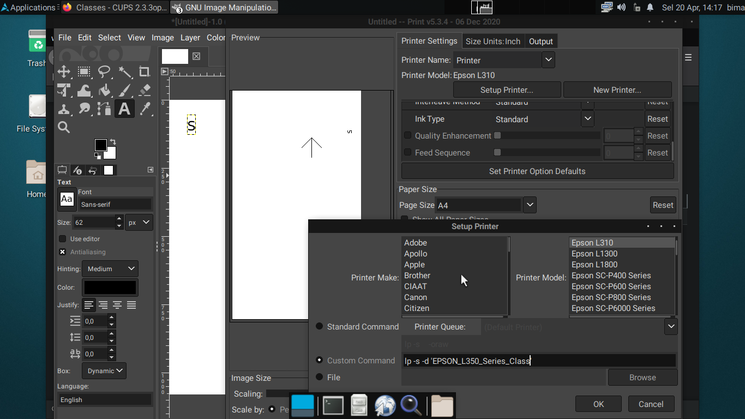Open the Device Status tab
This screenshot has width=745, height=419.
pos(77,170)
